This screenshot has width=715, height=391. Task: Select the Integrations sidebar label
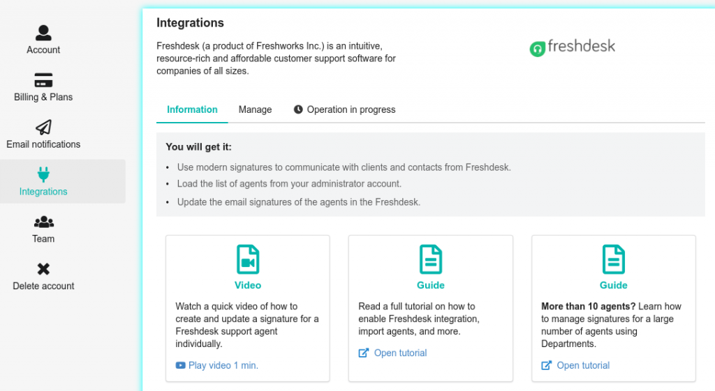(43, 192)
